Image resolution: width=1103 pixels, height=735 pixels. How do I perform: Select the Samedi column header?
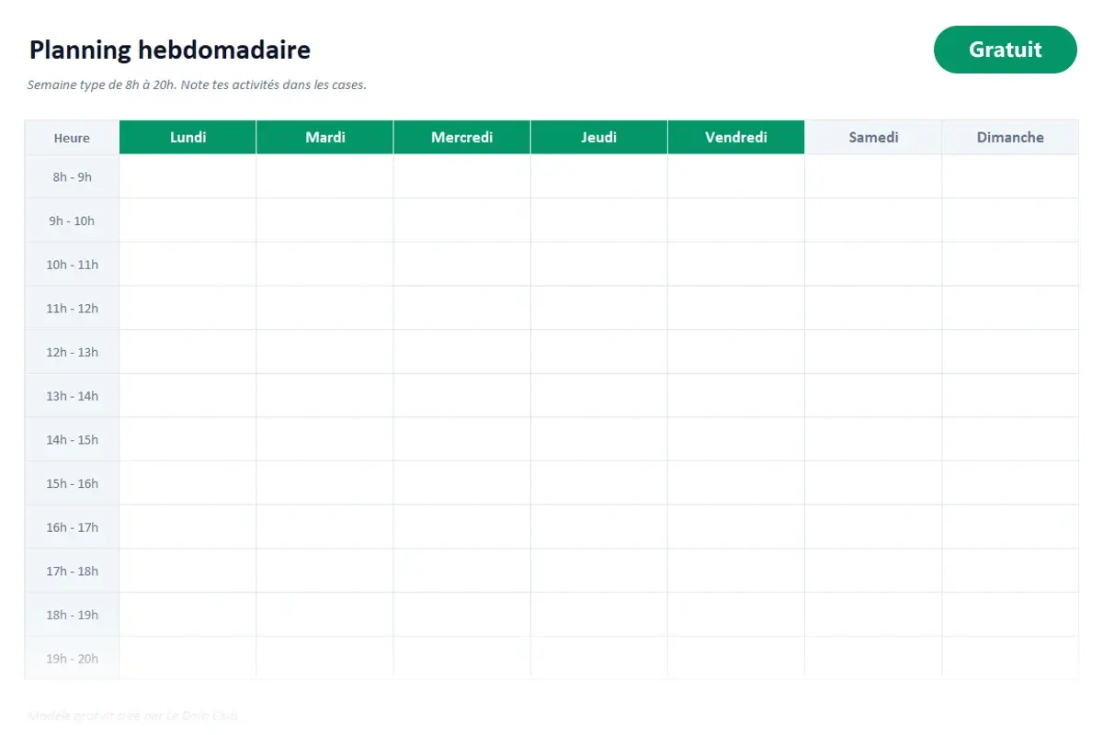[x=873, y=137]
